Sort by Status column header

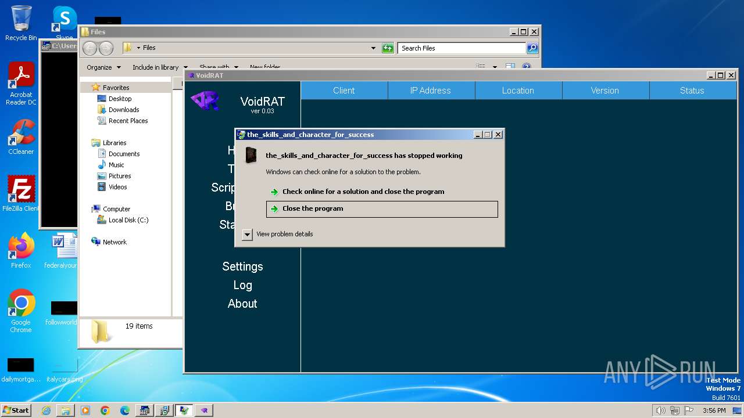[692, 91]
